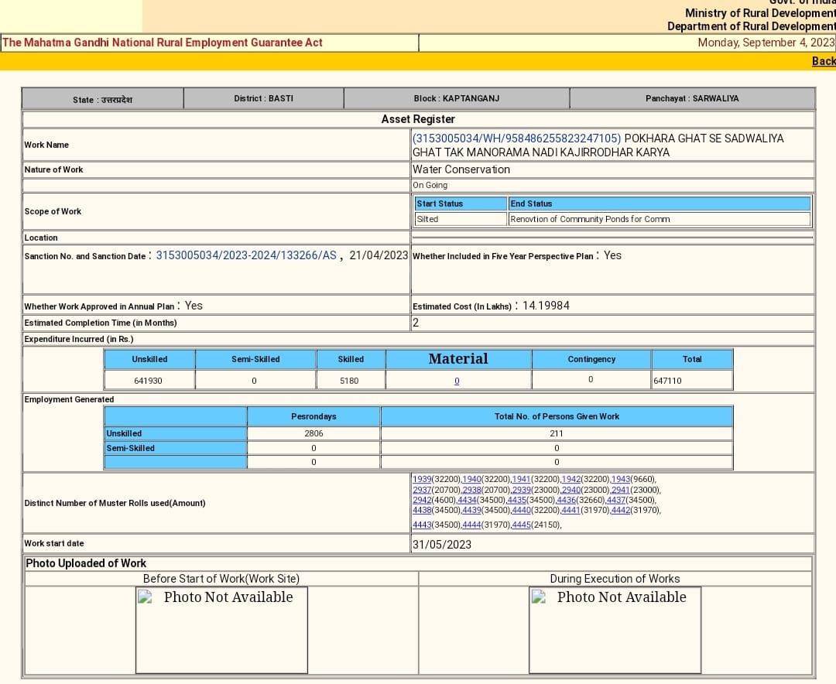Click the Contingency column header
The image size is (836, 684).
click(591, 359)
